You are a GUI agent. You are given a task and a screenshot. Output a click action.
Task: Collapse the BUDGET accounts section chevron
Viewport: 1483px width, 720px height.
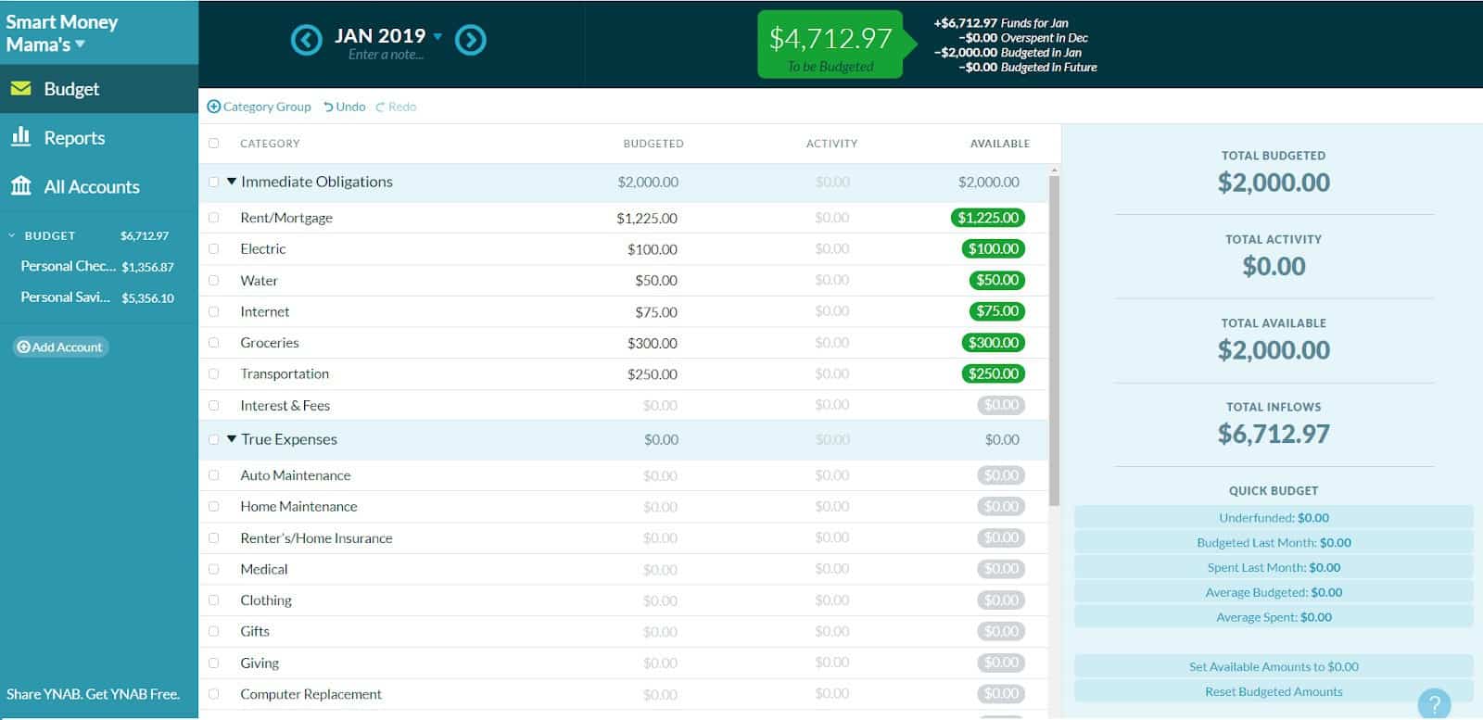12,236
